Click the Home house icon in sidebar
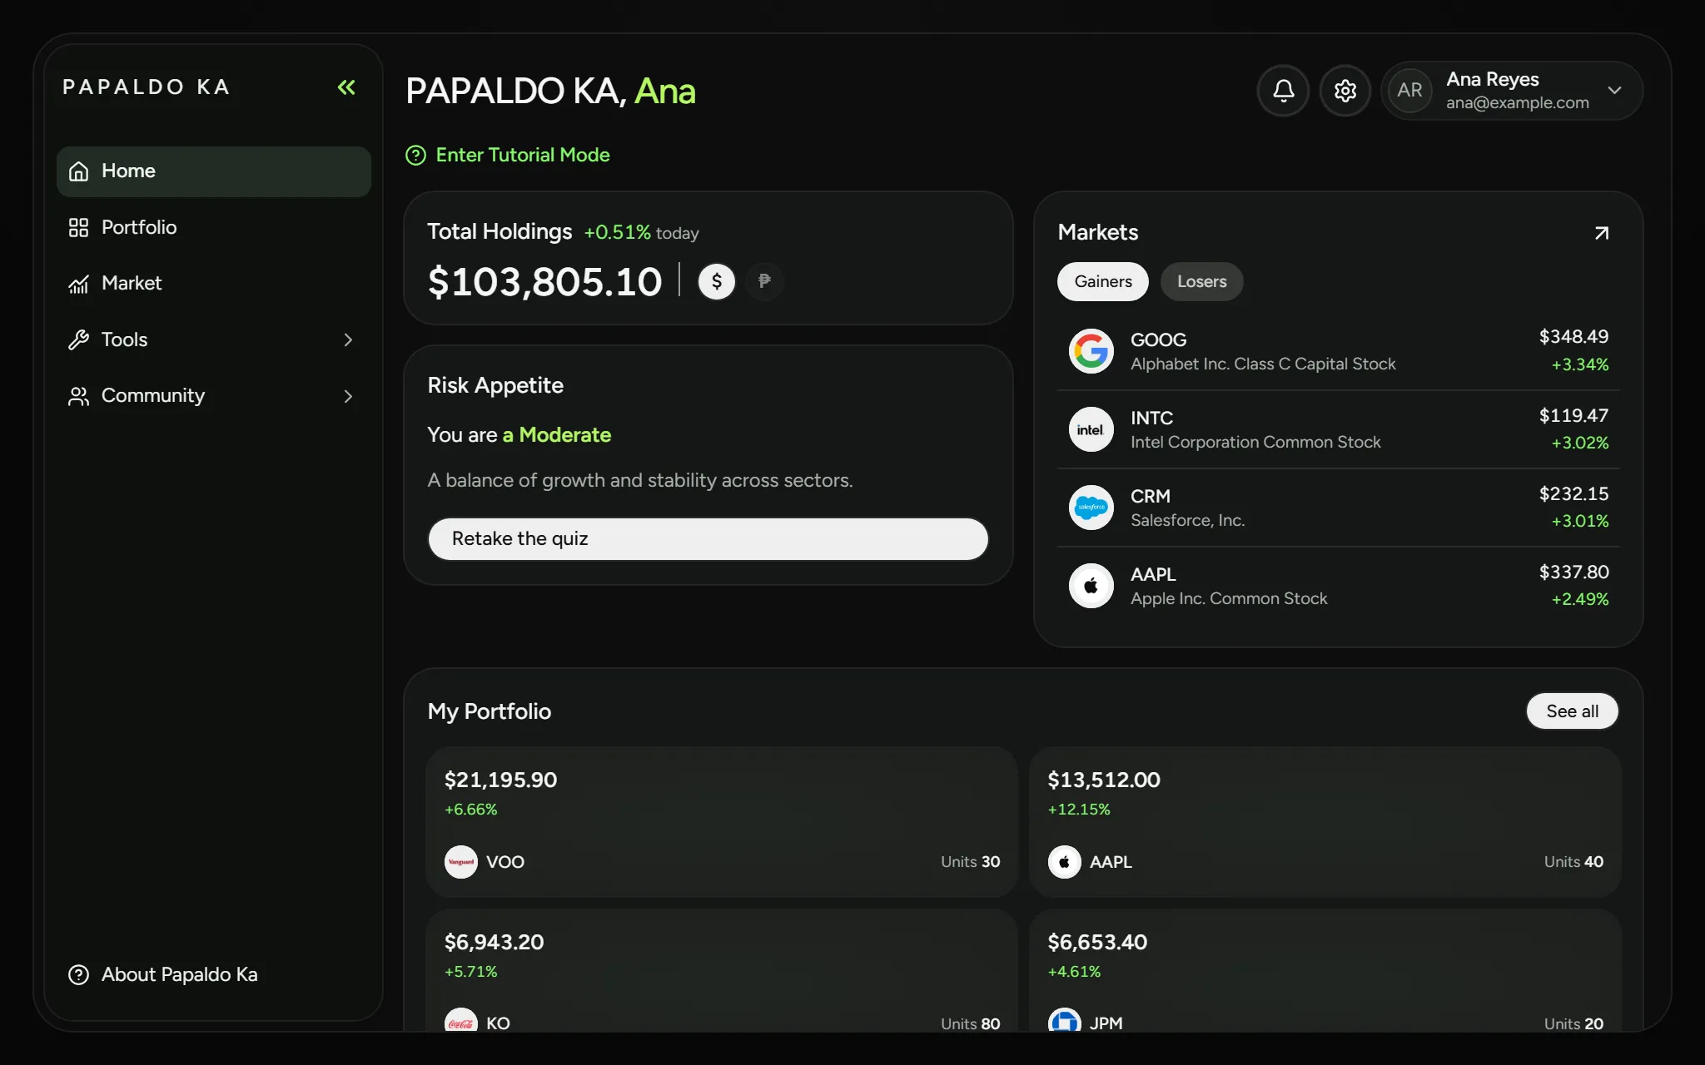1705x1065 pixels. [78, 171]
